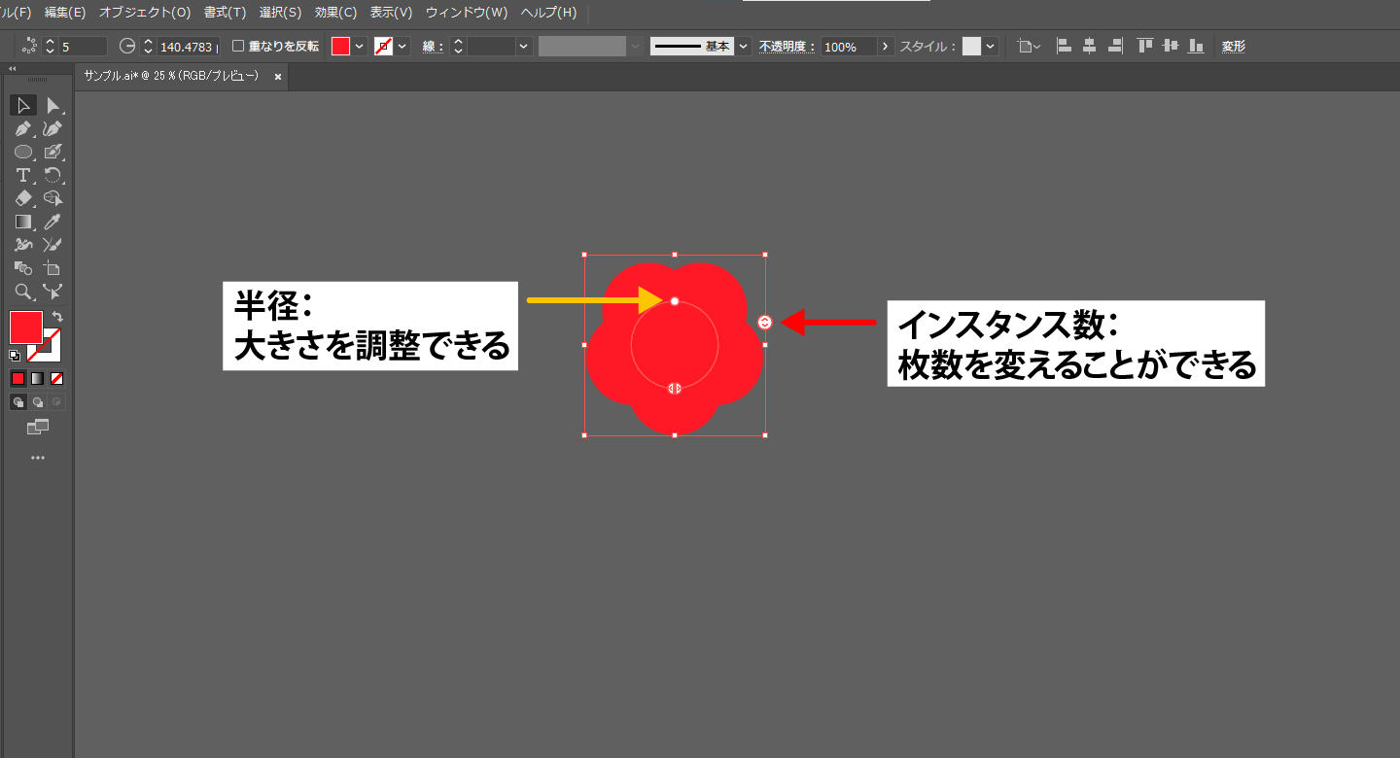Click the 変形 link
The width and height of the screenshot is (1400, 758).
(x=1233, y=46)
